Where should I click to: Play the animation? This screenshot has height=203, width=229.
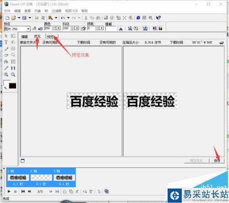click(x=9, y=192)
